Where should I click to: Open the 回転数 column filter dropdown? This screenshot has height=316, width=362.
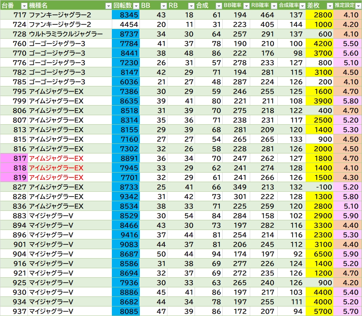pyautogui.click(x=136, y=6)
